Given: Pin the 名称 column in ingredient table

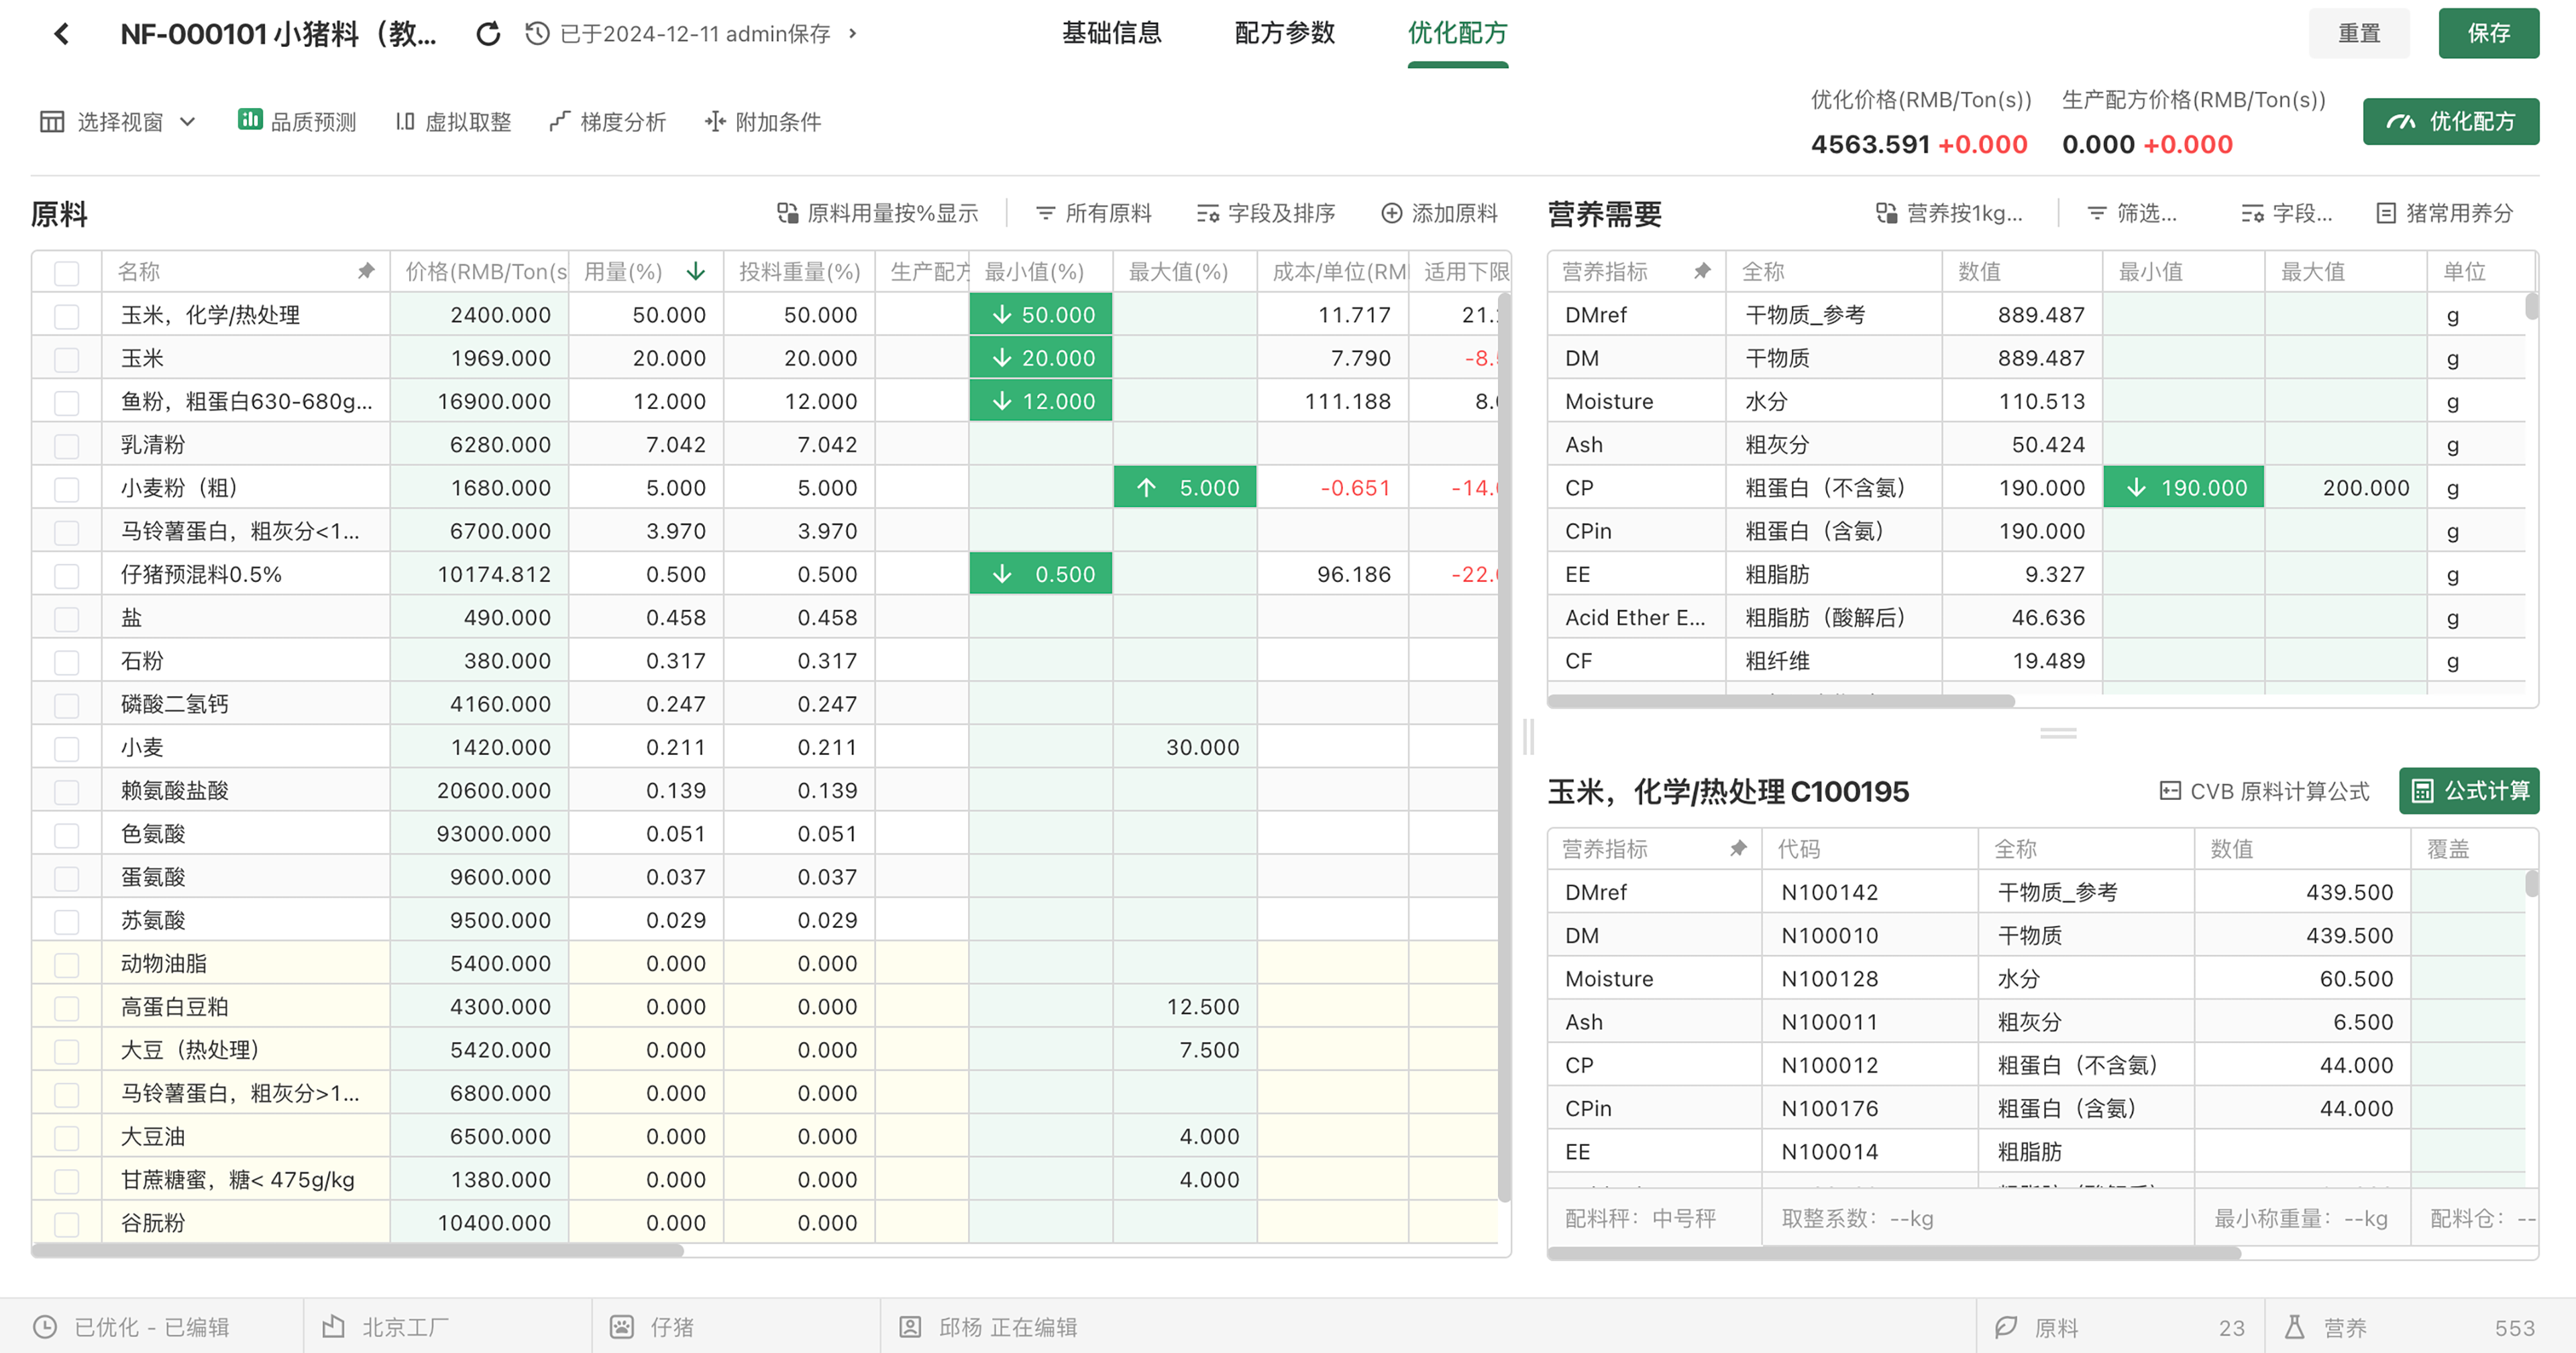Looking at the screenshot, I should [366, 271].
